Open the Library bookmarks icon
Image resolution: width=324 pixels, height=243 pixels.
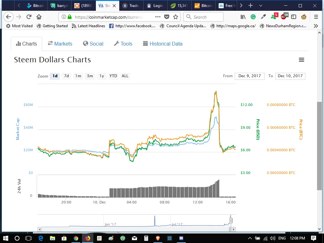(243, 17)
